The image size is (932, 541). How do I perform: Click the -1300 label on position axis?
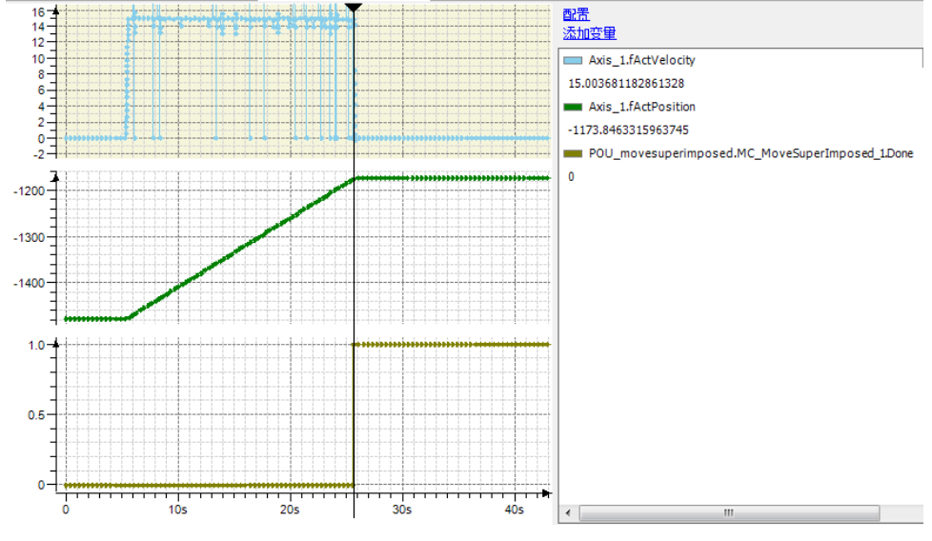pyautogui.click(x=29, y=237)
